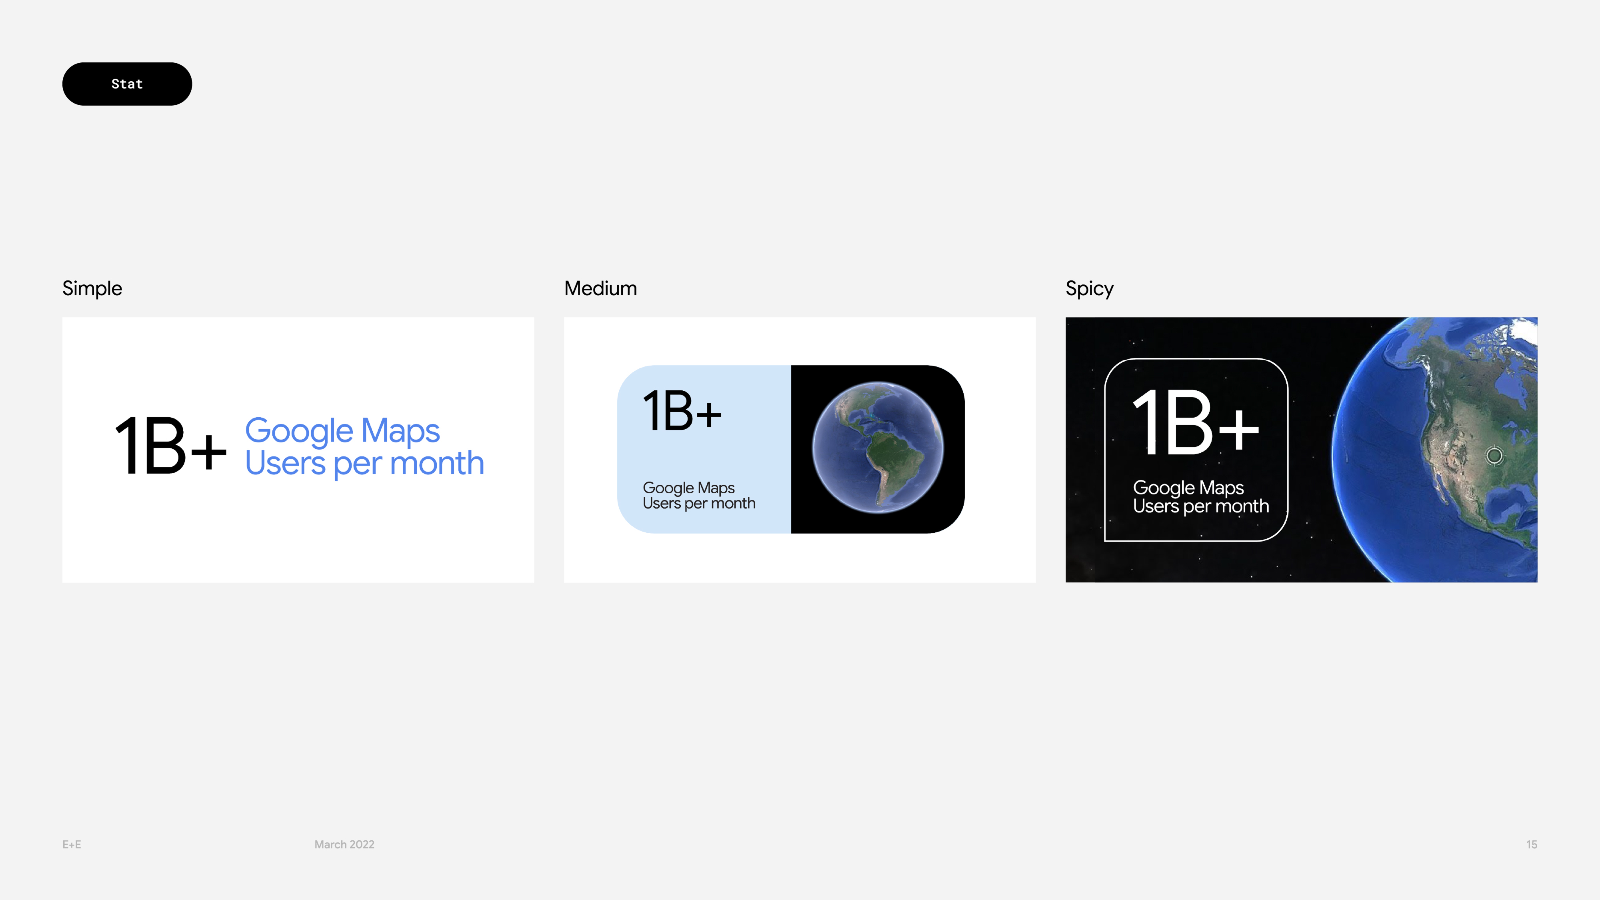The image size is (1600, 900).
Task: Select the Simple heading text
Action: 92,288
